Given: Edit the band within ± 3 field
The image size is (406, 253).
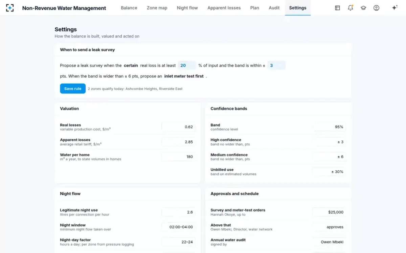Looking at the screenshot, I should [276, 65].
